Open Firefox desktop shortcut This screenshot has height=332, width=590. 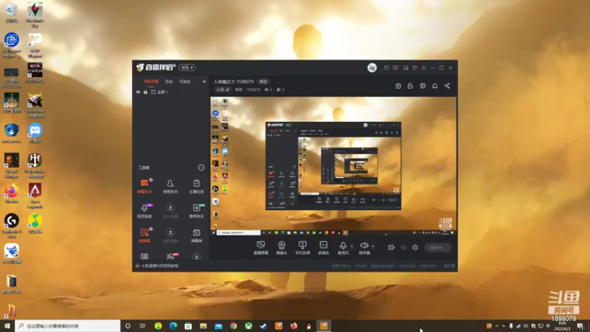pos(11,194)
